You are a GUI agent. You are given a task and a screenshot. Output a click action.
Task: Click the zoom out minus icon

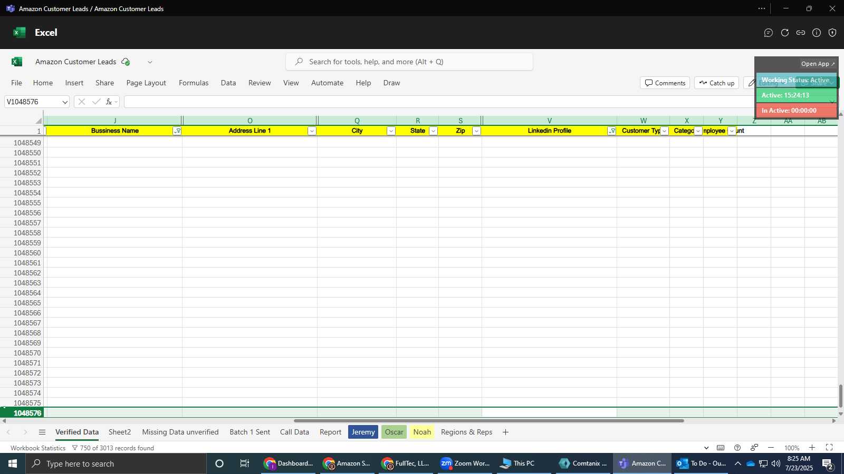(771, 448)
